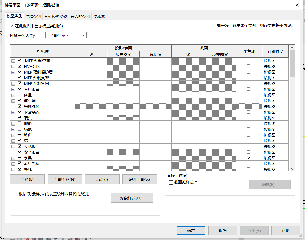Expand the 家具 category plus icon

pyautogui.click(x=13, y=158)
